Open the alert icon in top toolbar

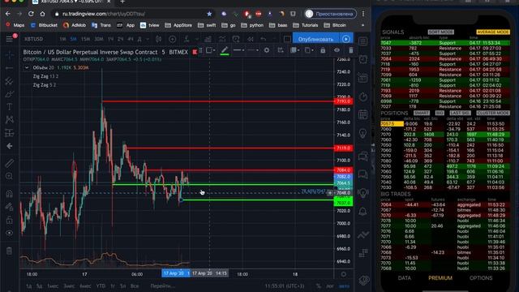[236, 39]
